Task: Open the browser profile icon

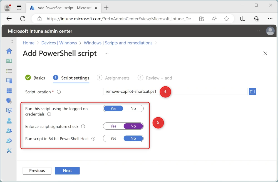Action: 7,8
